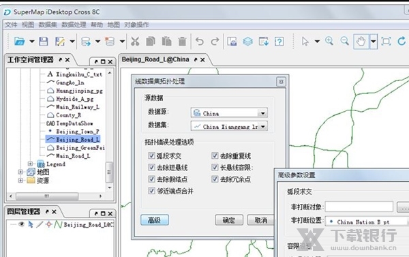409x257 pixels.
Task: Open the 地图 menu
Action: [113, 25]
